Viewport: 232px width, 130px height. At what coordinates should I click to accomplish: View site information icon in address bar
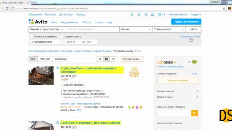pos(13,8)
